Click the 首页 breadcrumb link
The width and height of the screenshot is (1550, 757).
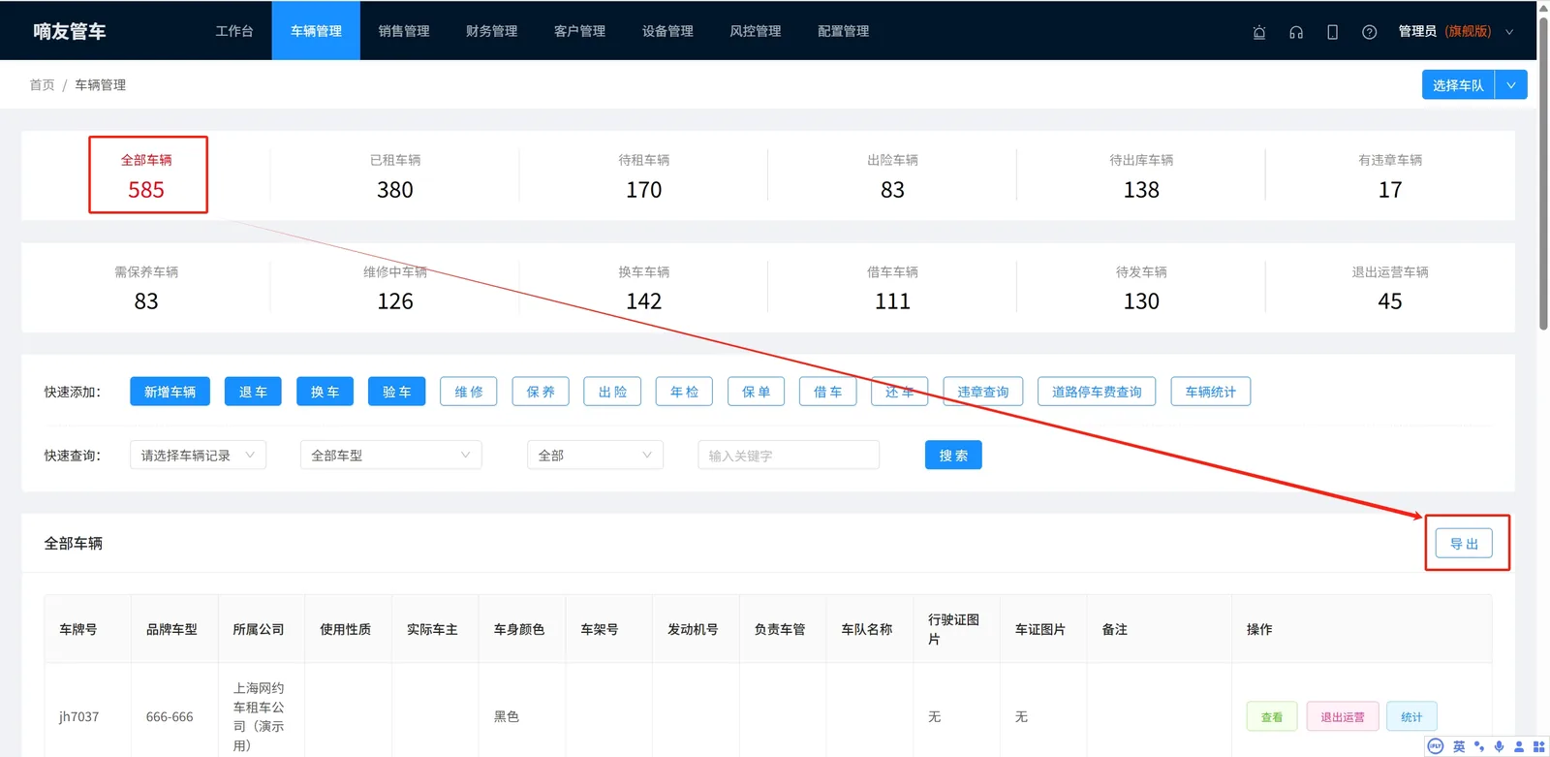42,85
